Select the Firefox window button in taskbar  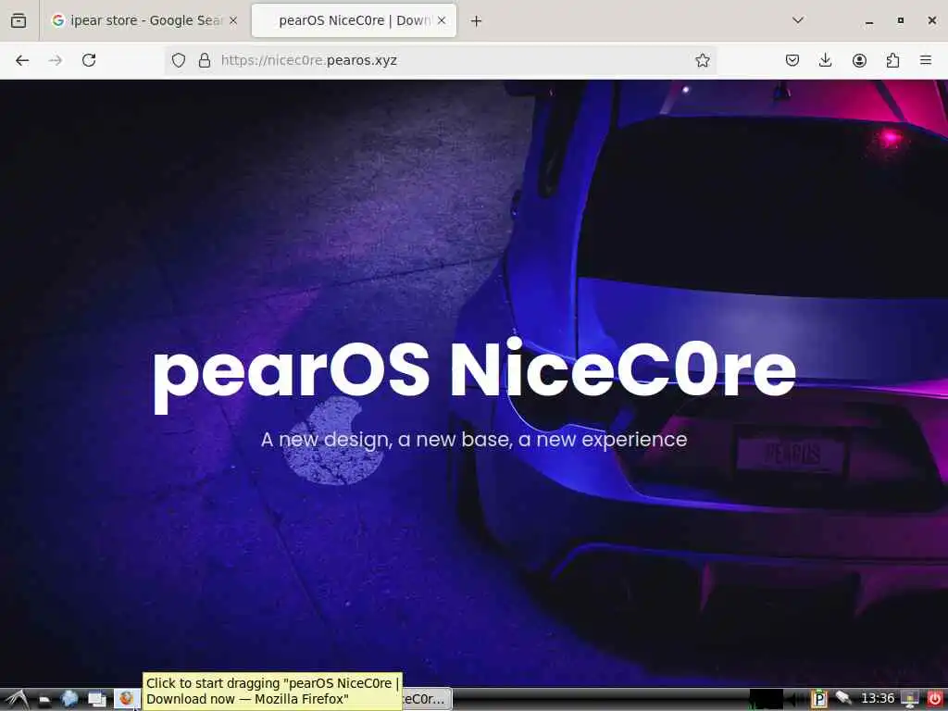point(427,700)
